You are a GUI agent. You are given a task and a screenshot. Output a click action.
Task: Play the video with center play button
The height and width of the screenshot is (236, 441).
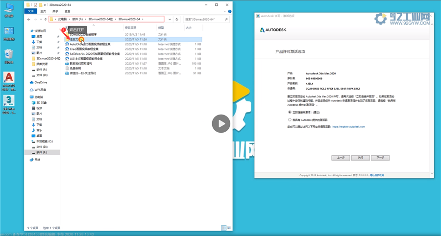[221, 123]
